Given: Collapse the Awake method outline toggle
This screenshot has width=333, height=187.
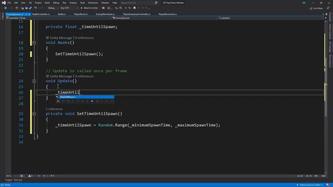Looking at the screenshot, I should 34,43.
